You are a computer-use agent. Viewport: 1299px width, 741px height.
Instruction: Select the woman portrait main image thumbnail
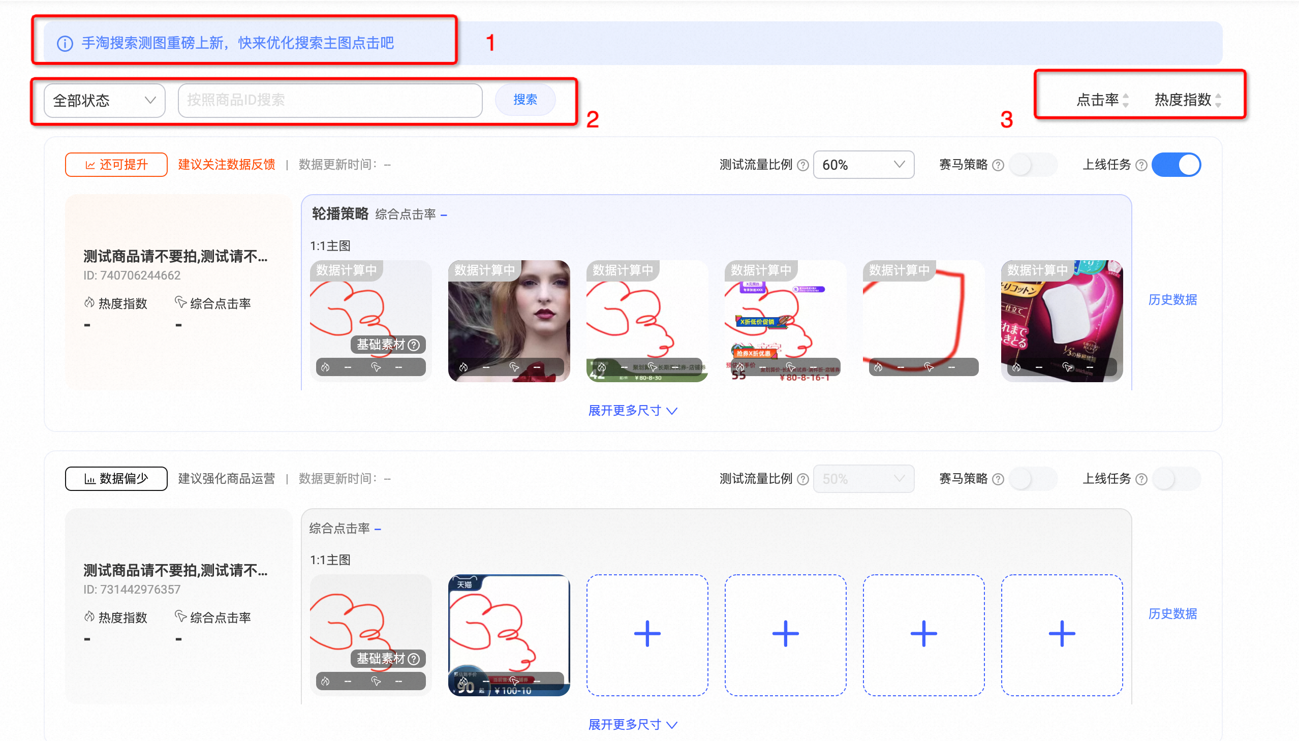pyautogui.click(x=509, y=321)
